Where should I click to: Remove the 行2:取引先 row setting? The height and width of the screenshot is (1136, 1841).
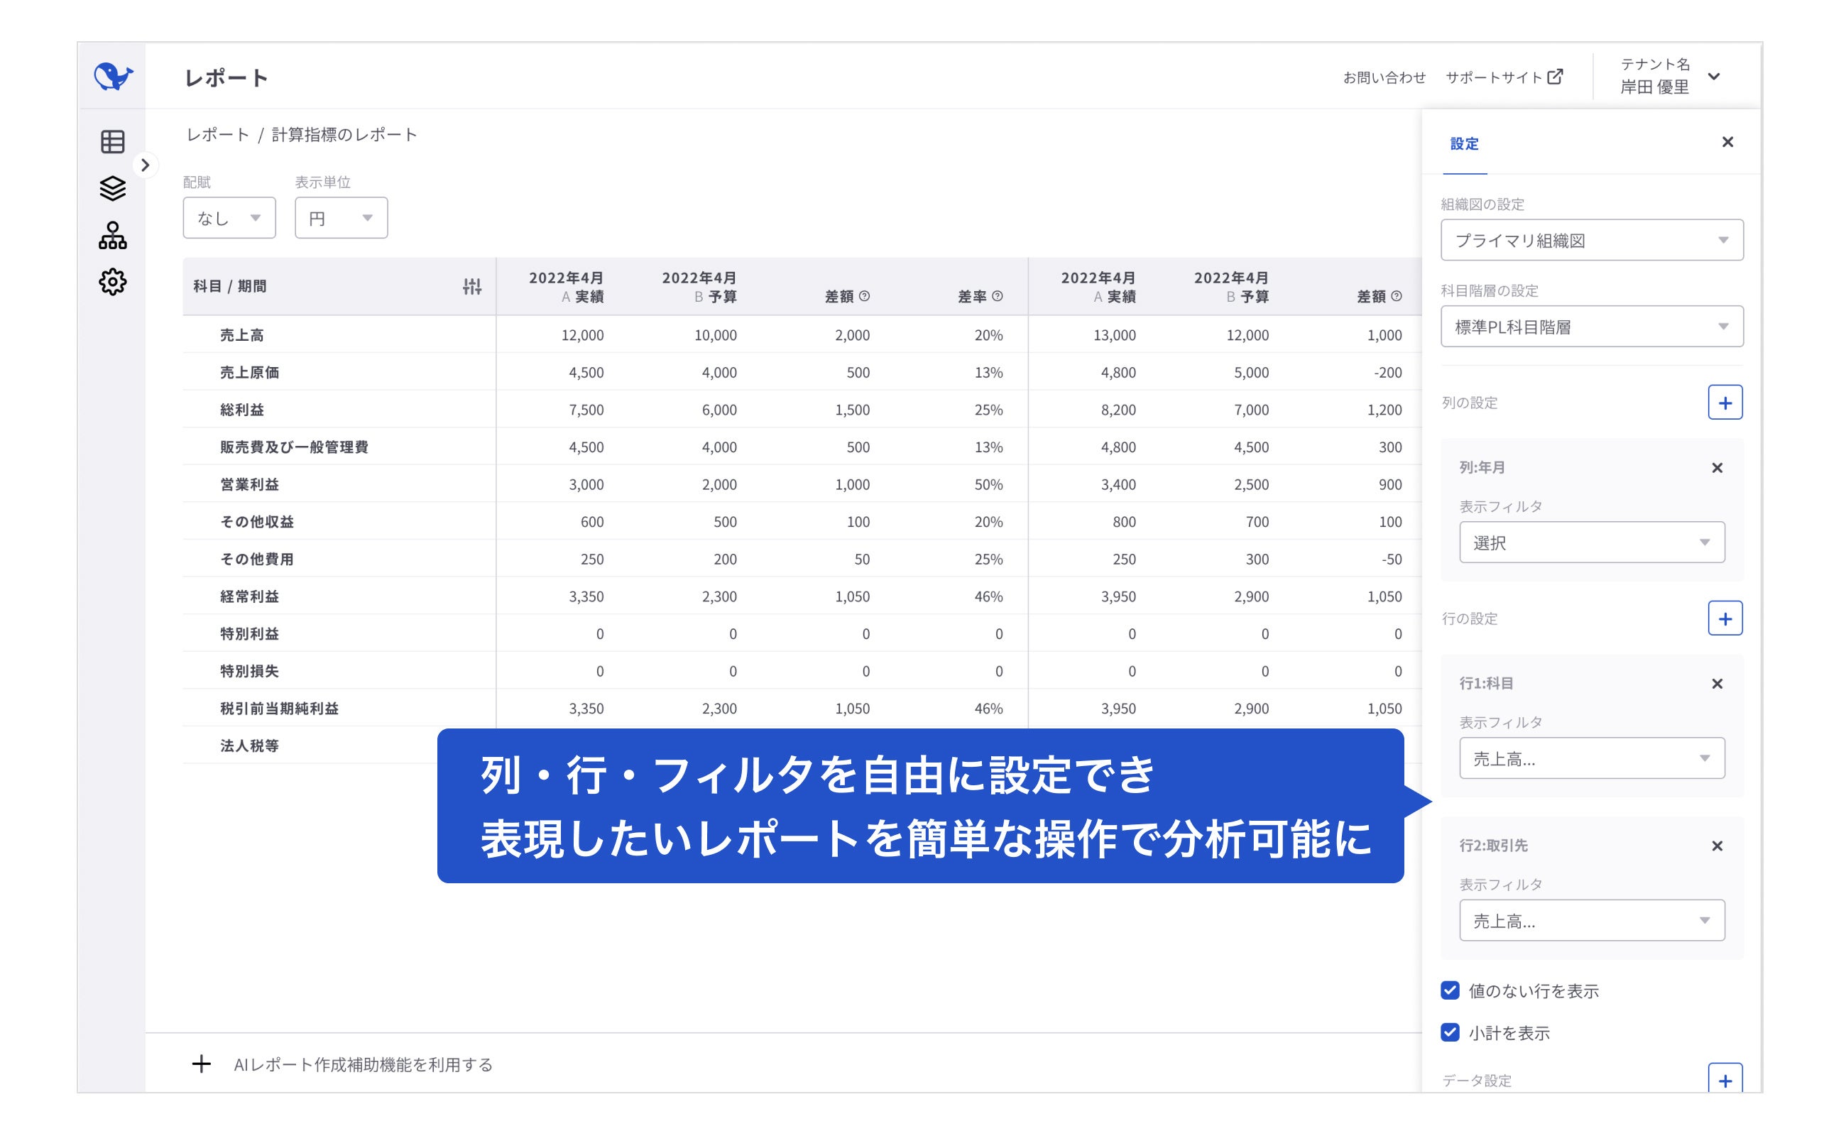click(x=1716, y=846)
